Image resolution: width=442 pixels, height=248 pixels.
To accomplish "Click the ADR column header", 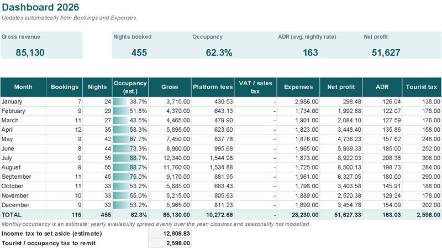I will [382, 87].
